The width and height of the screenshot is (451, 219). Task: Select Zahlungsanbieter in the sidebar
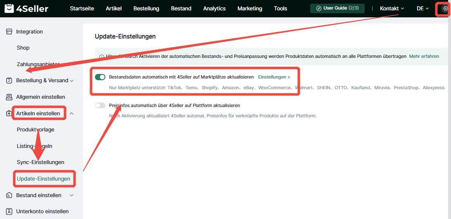[38, 64]
